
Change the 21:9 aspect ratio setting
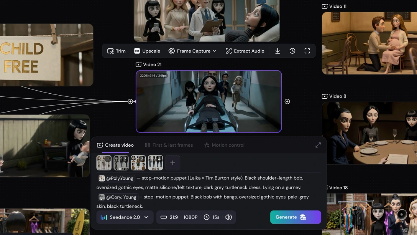click(169, 217)
